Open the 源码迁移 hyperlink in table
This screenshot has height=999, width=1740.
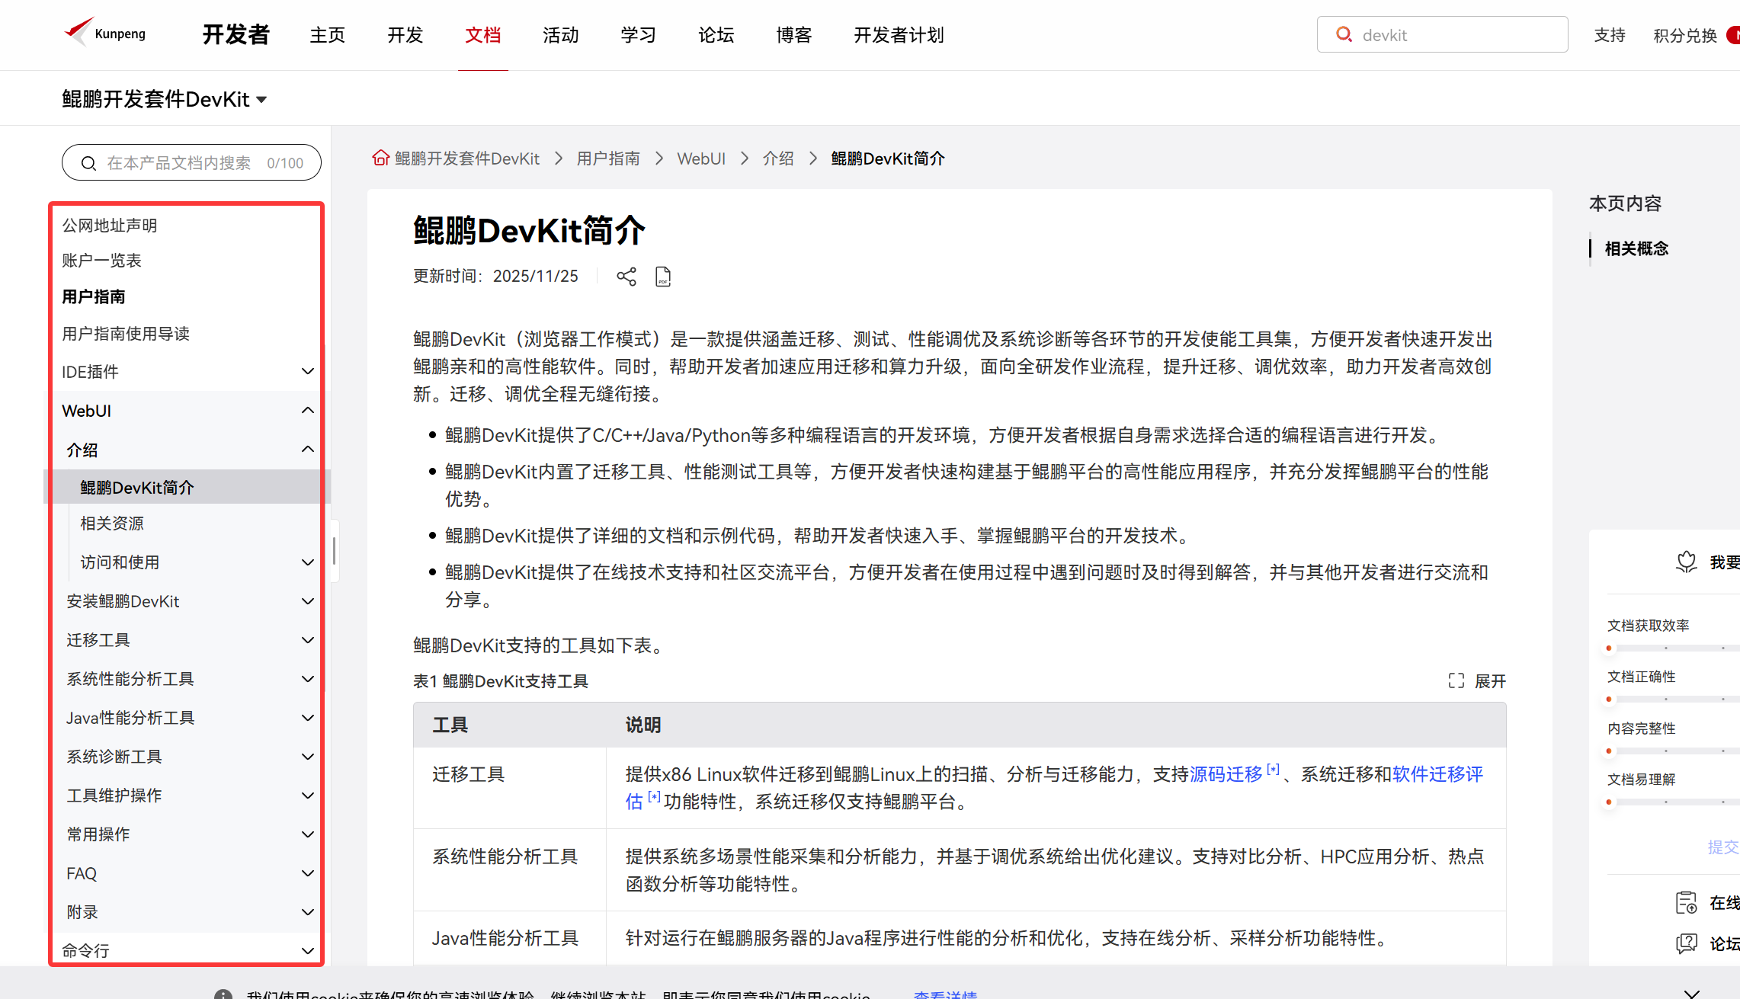[1226, 774]
